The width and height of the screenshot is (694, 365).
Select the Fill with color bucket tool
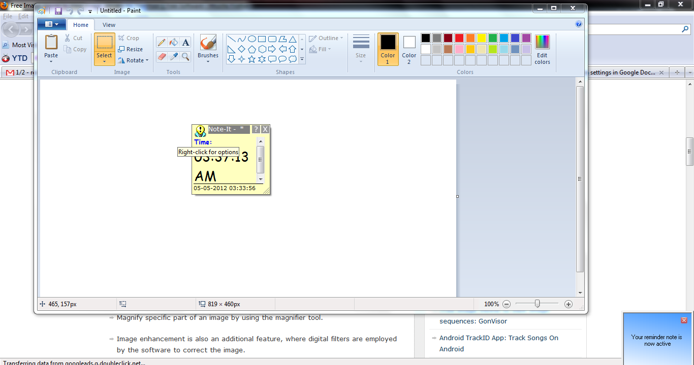174,43
